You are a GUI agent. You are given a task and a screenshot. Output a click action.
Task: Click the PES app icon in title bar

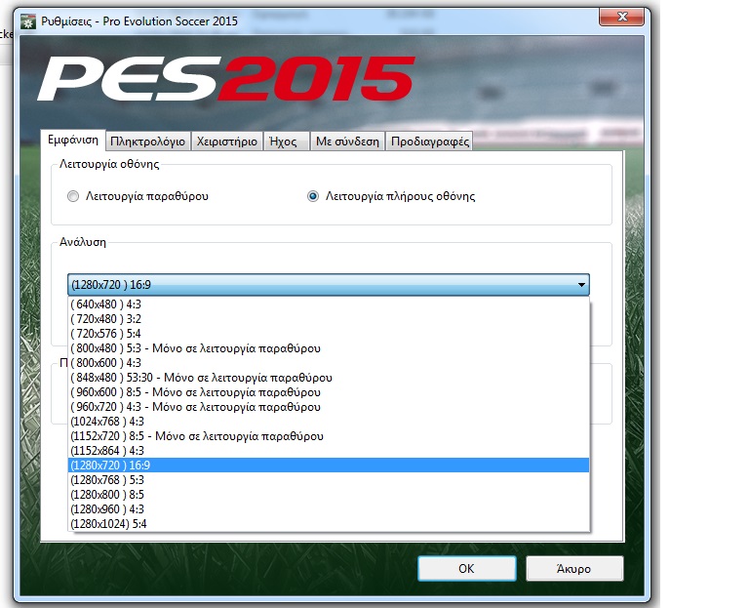point(28,21)
